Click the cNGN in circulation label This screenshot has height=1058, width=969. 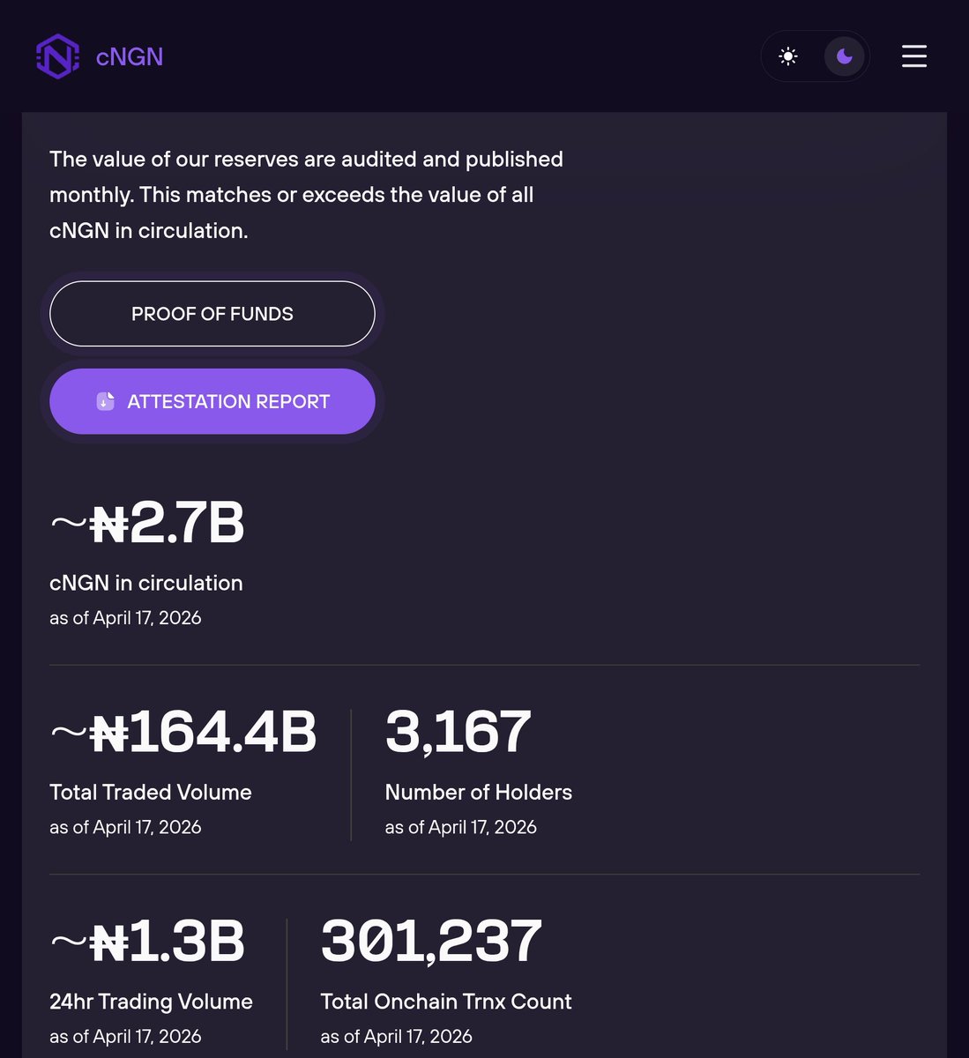click(146, 583)
